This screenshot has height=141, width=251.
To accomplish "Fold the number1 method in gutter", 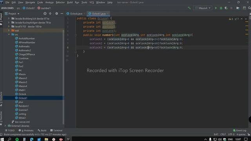I will point(76,35).
